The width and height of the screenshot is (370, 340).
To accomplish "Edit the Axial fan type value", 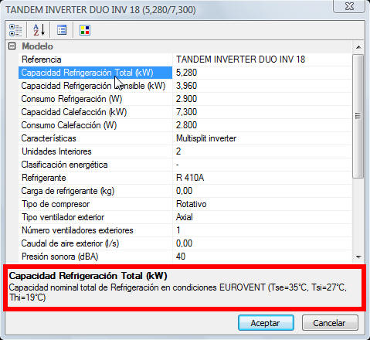I will coord(262,217).
